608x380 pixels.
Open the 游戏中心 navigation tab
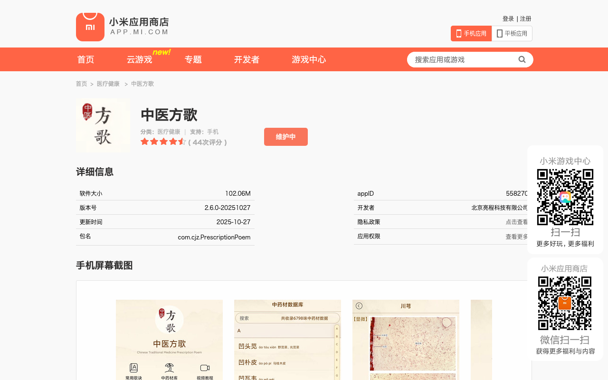tap(309, 59)
